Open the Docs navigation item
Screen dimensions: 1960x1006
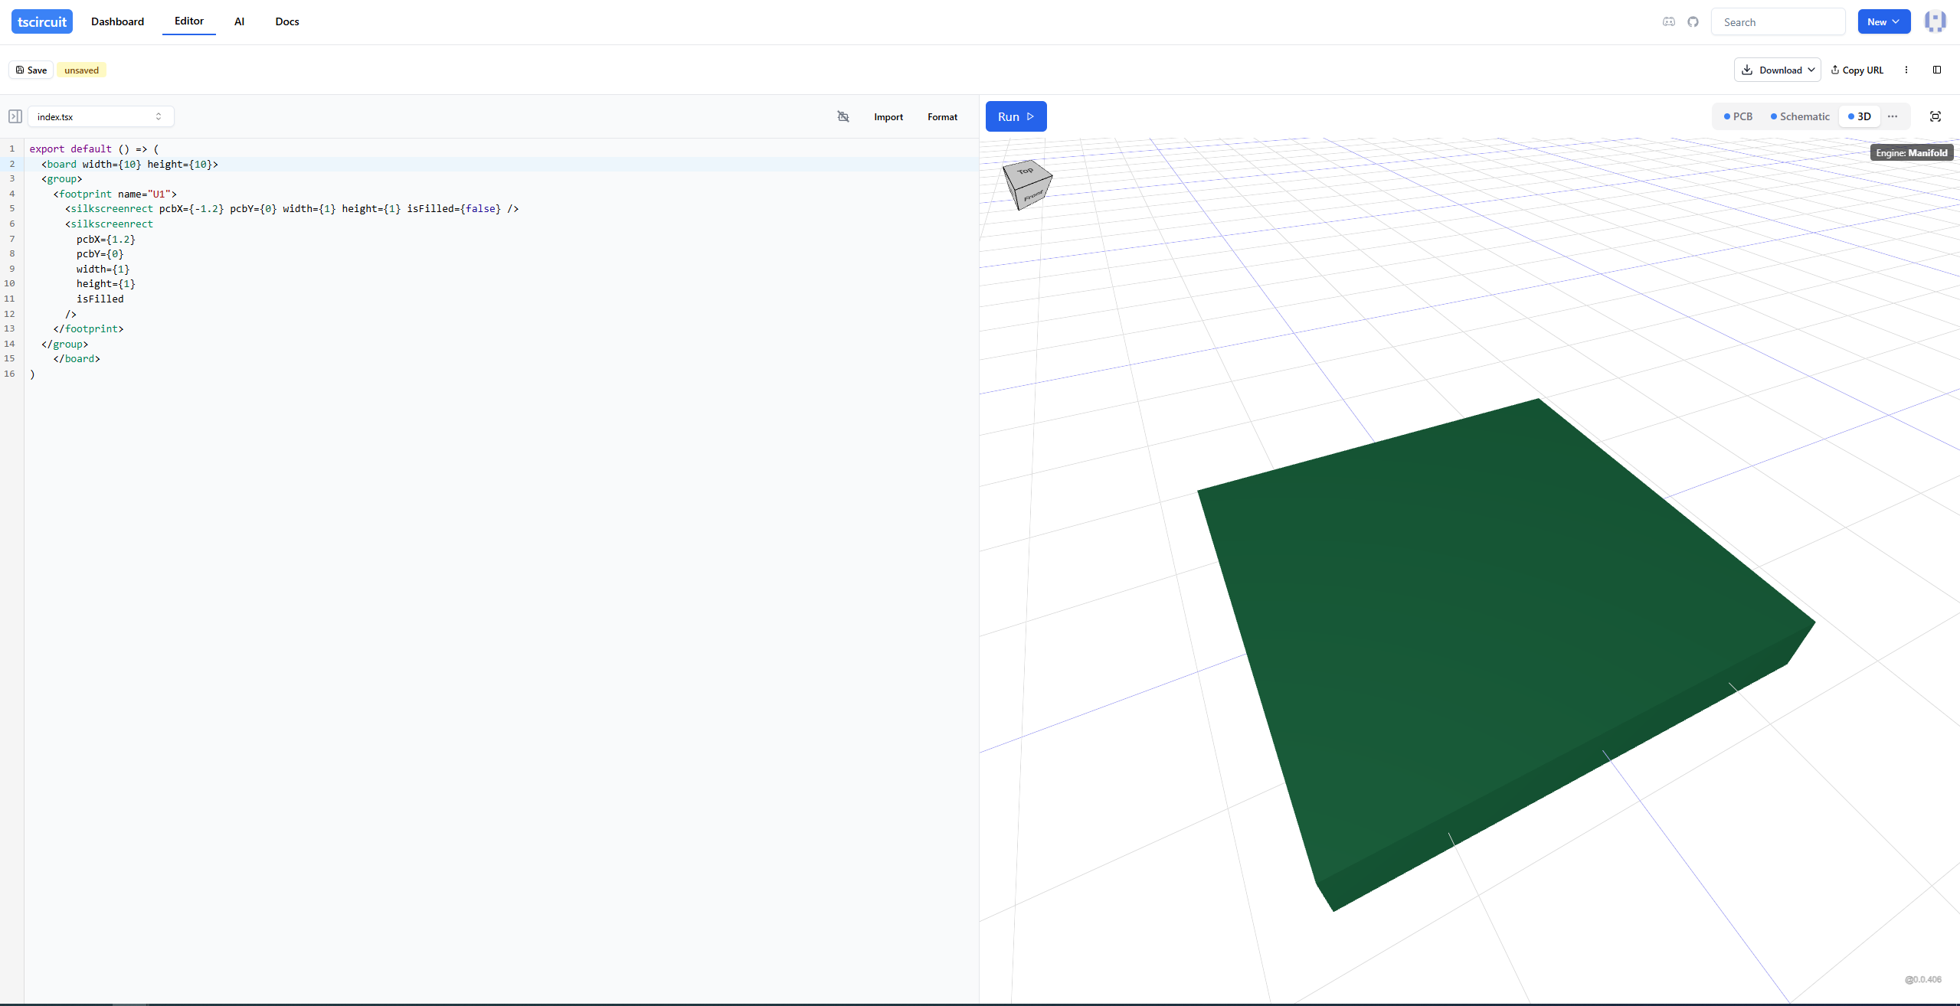tap(286, 21)
